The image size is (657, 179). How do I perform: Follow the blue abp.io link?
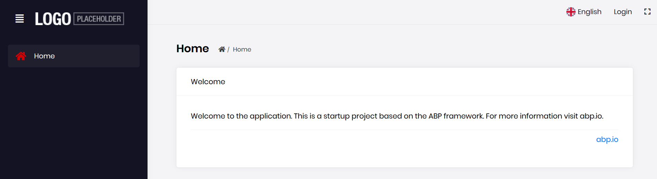point(607,139)
